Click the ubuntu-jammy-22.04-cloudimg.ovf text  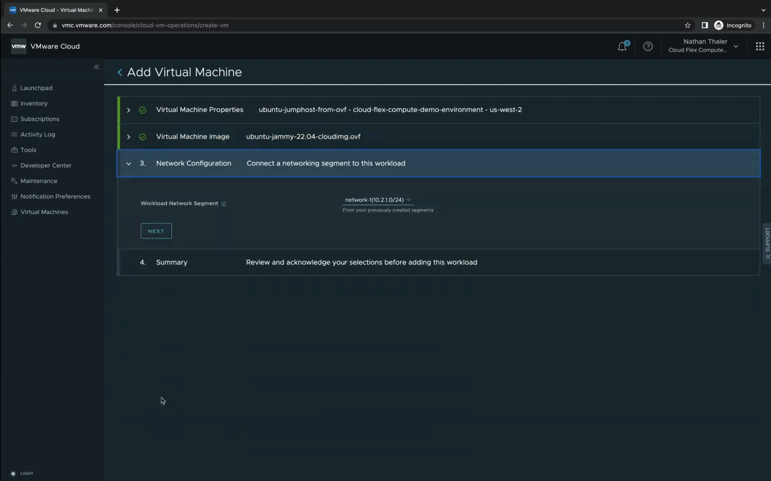[304, 137]
